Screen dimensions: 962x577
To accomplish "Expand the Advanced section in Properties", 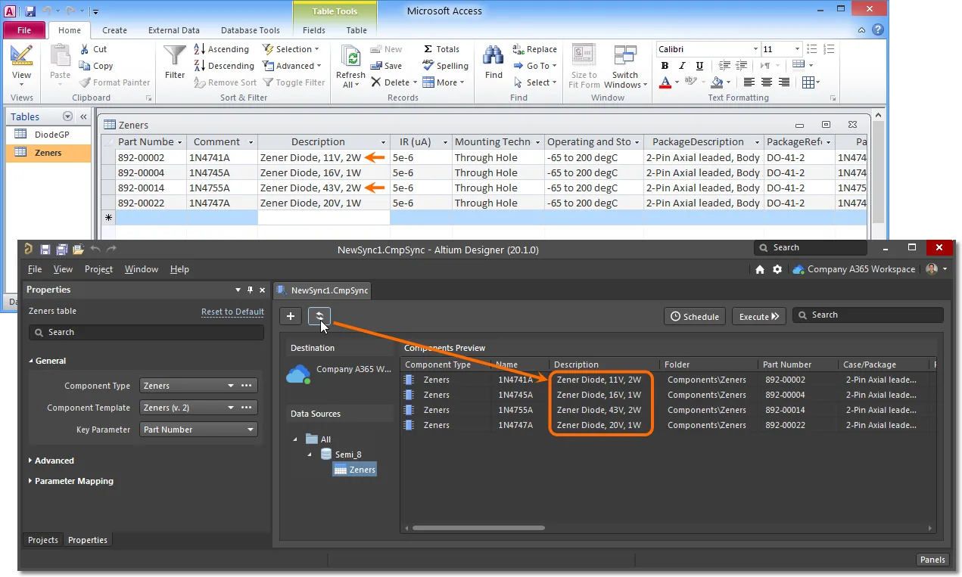I will coord(51,461).
